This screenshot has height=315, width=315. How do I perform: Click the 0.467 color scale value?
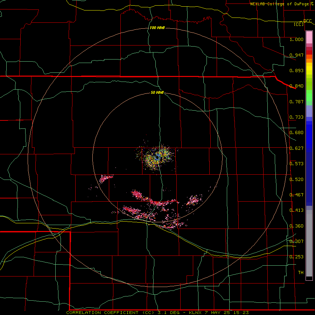pos(296,195)
